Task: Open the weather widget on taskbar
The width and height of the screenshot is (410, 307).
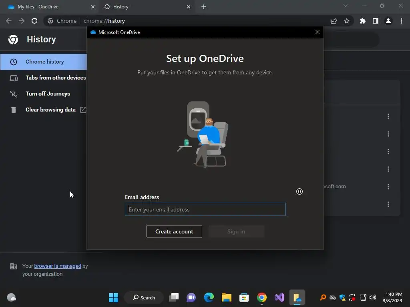Action: point(12,297)
